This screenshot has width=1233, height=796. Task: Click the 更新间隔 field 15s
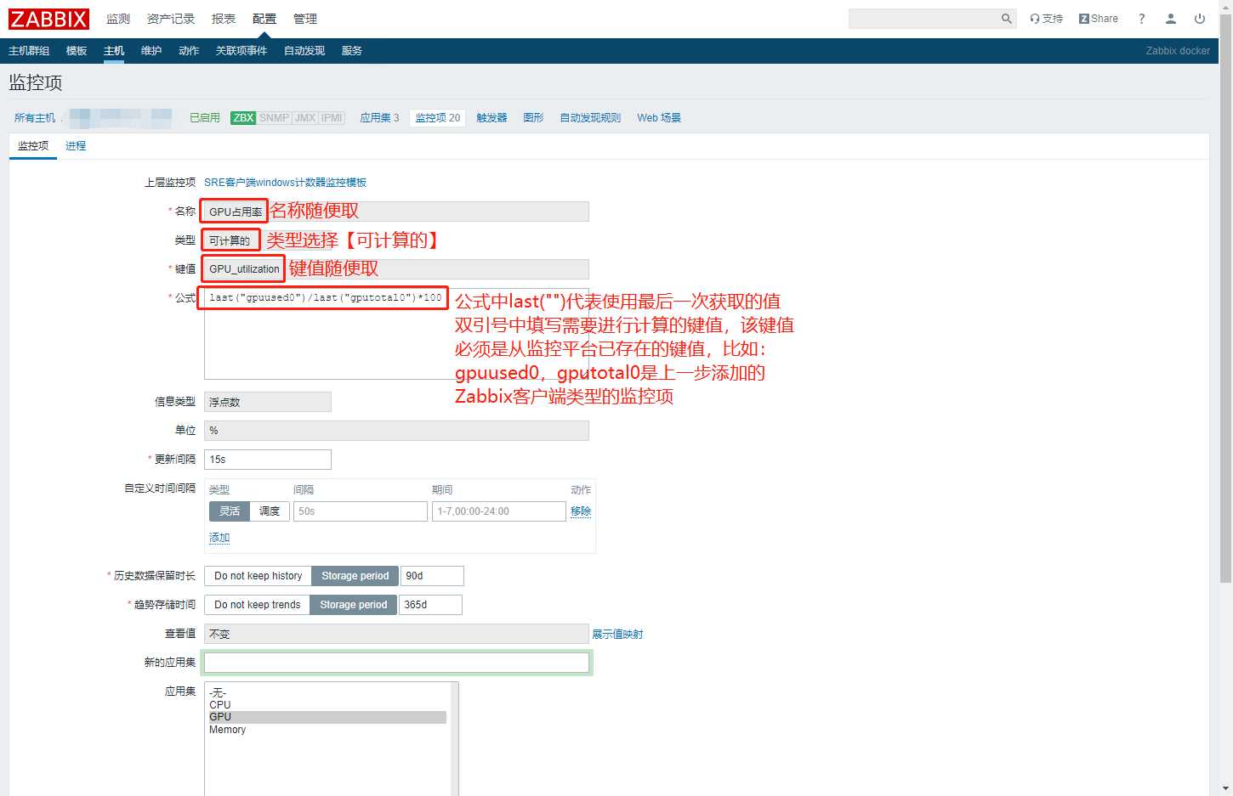268,460
